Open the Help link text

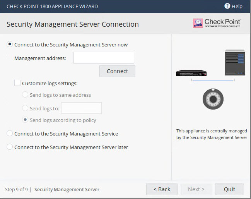[x=237, y=6]
